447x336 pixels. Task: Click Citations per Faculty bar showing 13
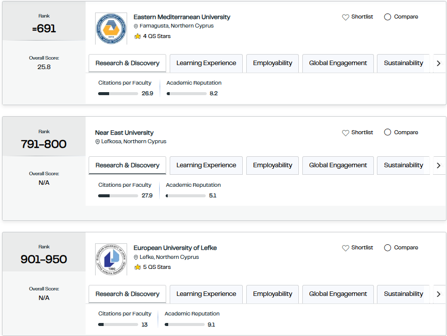coord(118,324)
